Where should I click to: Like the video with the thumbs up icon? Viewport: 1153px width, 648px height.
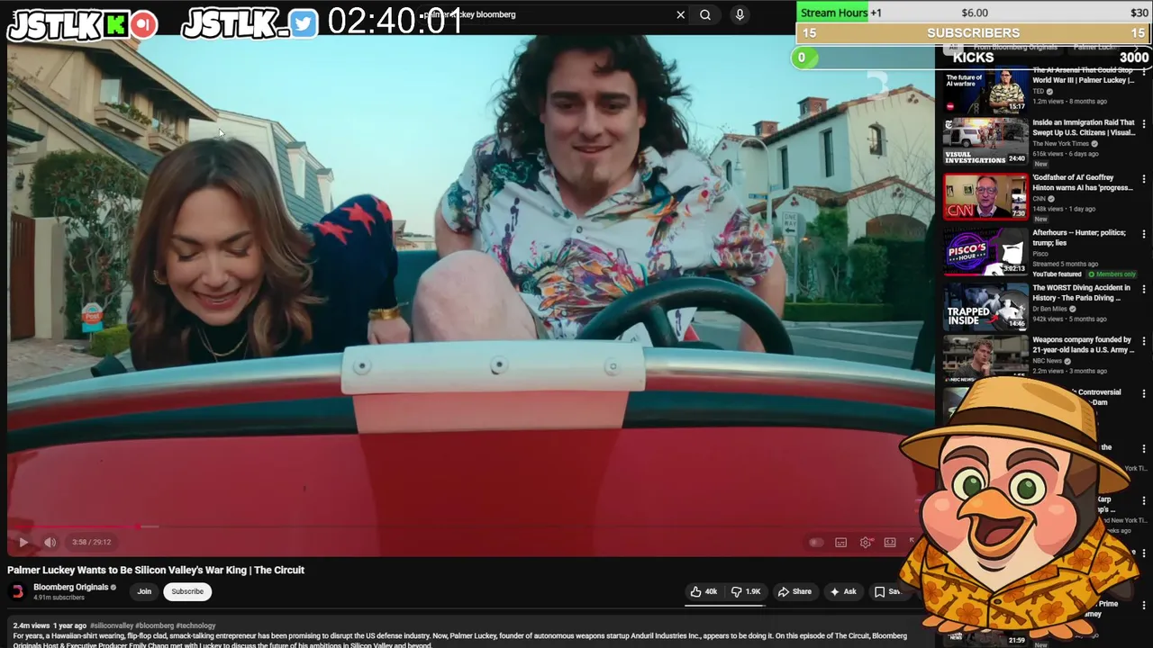click(x=704, y=591)
